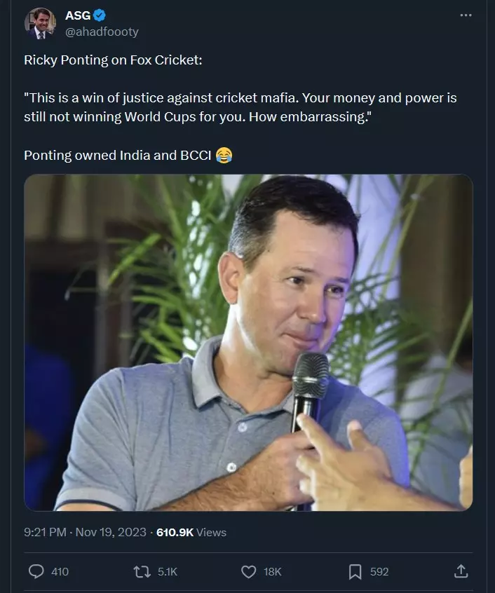Open the reply comment icon
The height and width of the screenshot is (593, 495).
click(x=36, y=571)
